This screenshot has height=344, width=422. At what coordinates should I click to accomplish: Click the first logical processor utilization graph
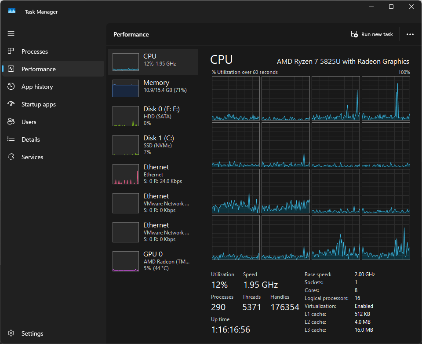236,99
